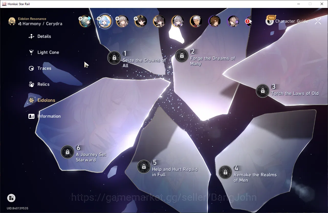Select the locked Eidolon 2 node
Viewport: 328px width, 213px height.
tap(182, 56)
